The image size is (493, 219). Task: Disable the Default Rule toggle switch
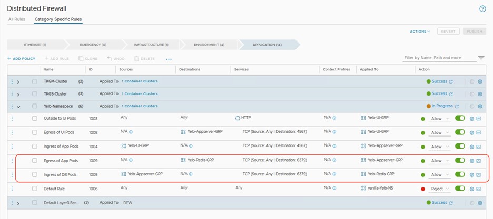point(460,188)
